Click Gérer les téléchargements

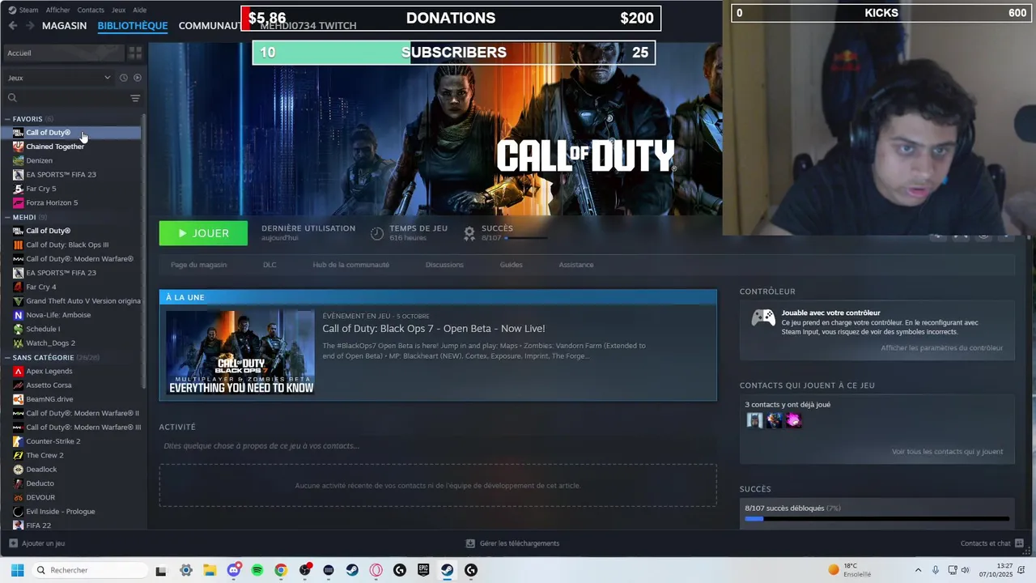(519, 543)
